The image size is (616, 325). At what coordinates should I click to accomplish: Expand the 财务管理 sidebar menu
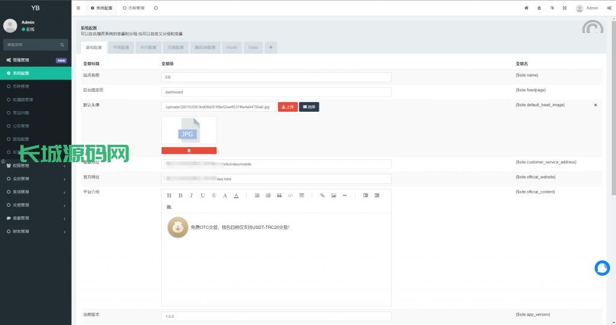[x=35, y=231]
